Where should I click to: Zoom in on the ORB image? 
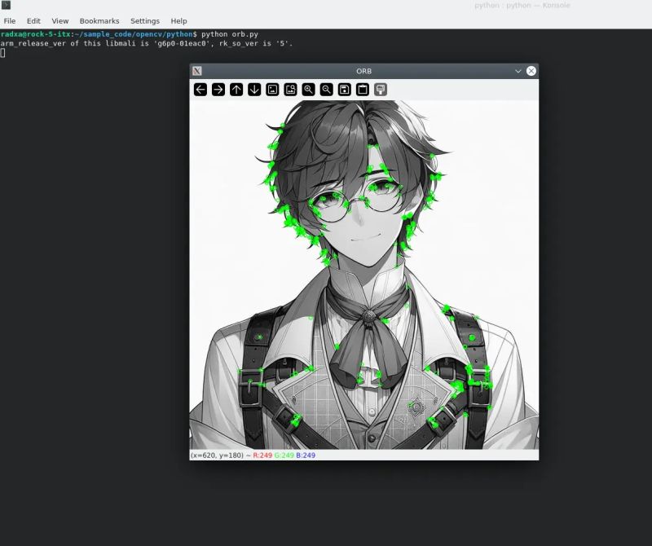coord(308,90)
